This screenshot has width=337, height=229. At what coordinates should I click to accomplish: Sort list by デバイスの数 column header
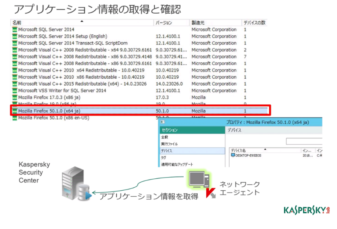[254, 23]
